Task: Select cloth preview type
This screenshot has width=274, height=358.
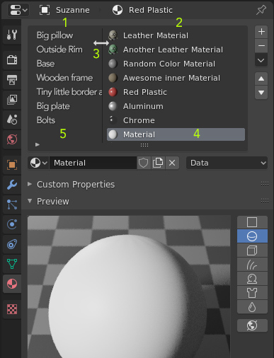Action: tap(252, 293)
